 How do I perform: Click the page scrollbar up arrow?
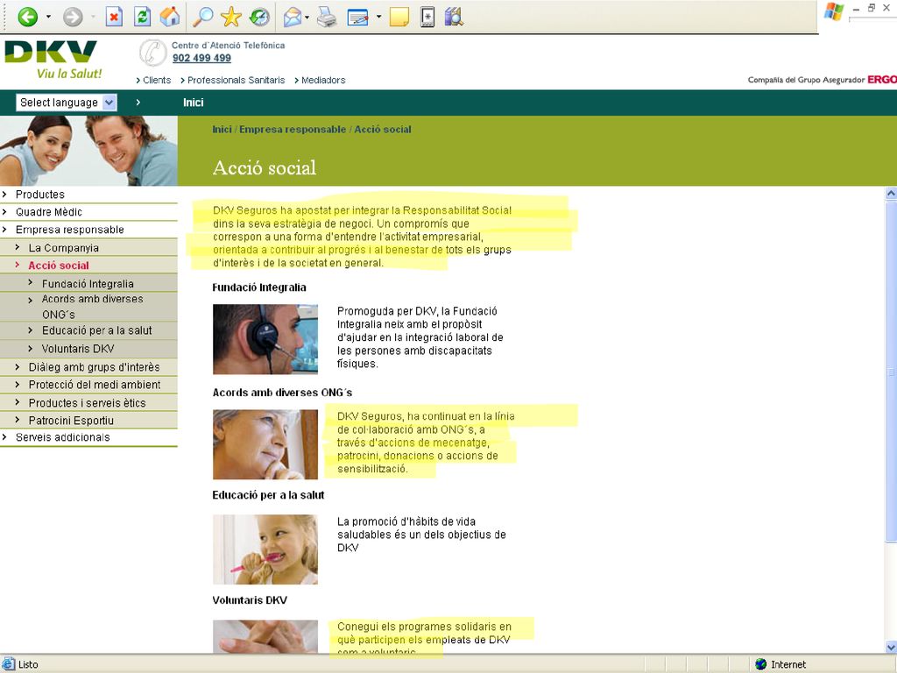click(x=891, y=194)
